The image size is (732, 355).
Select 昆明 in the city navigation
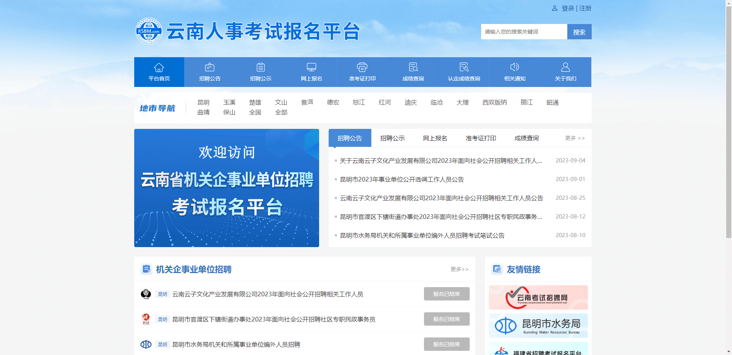tap(203, 103)
